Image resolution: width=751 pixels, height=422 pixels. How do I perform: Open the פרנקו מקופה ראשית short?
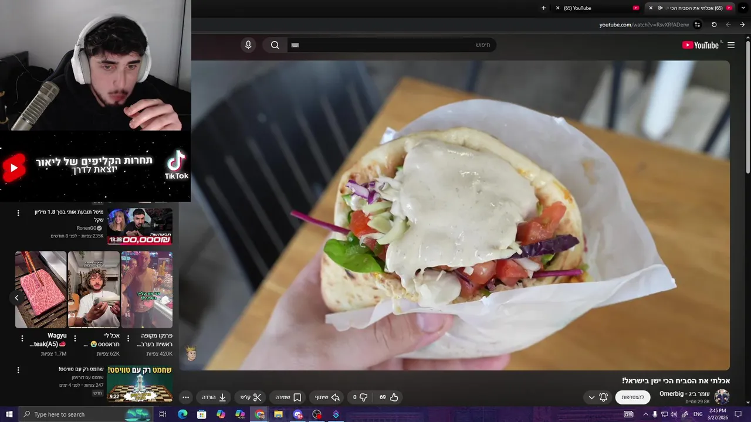pos(147,290)
